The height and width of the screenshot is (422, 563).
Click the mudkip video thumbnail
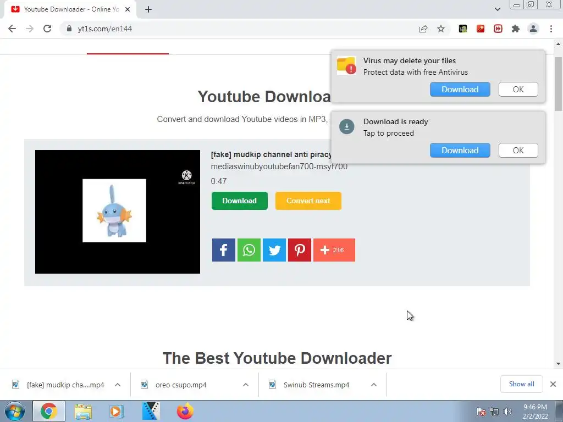[x=118, y=212]
